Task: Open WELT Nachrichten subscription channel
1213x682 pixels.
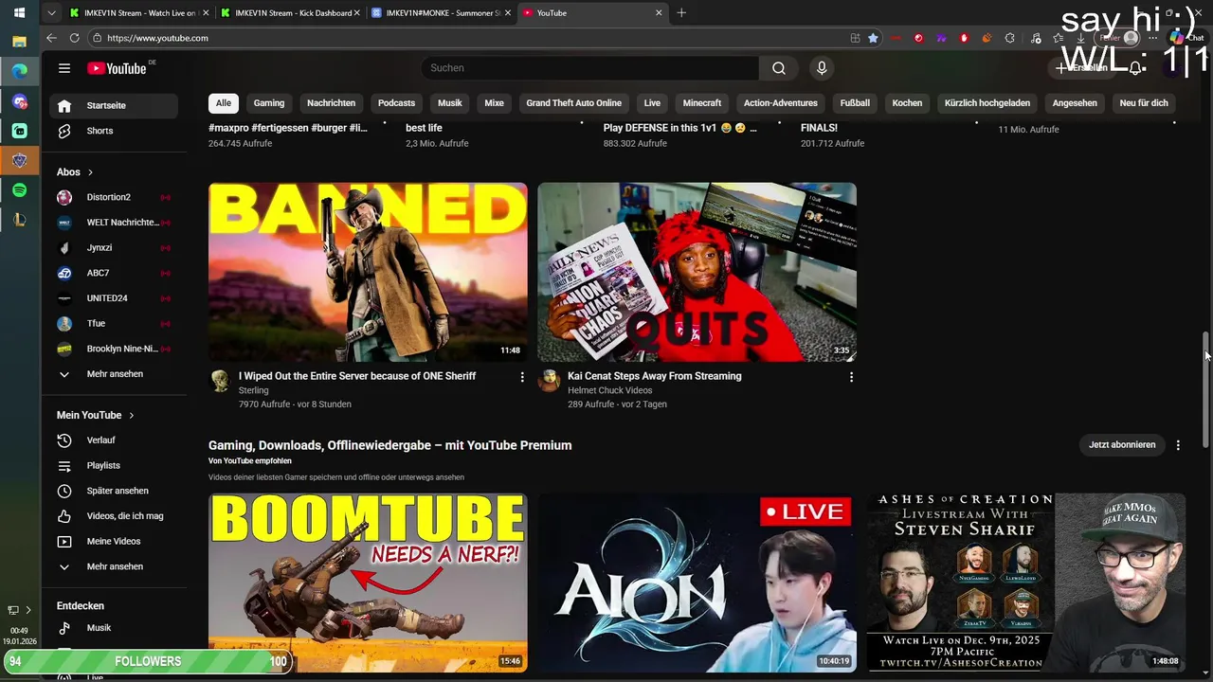Action: click(x=114, y=223)
